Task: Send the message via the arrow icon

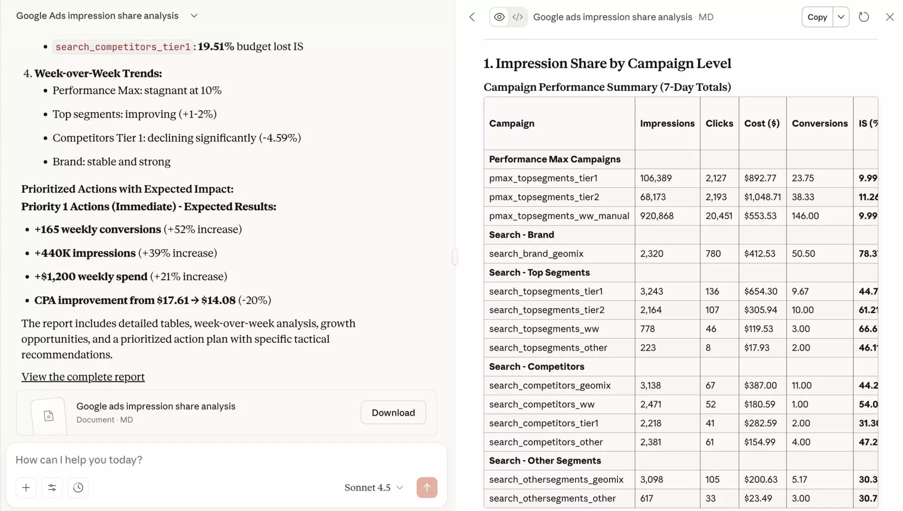Action: (427, 487)
